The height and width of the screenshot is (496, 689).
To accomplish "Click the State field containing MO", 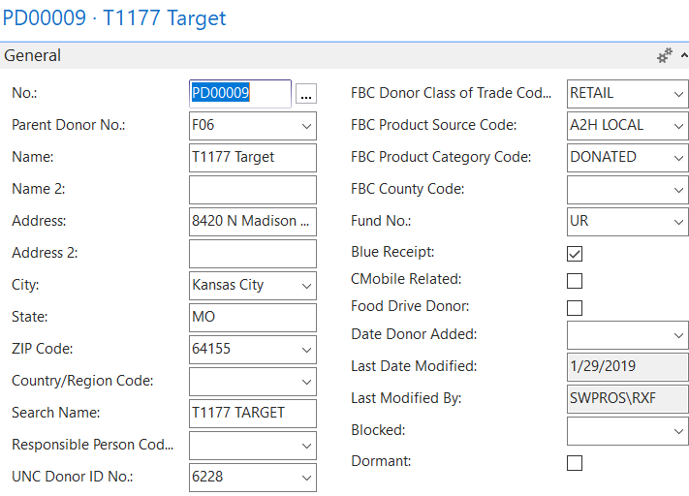I will point(252,318).
